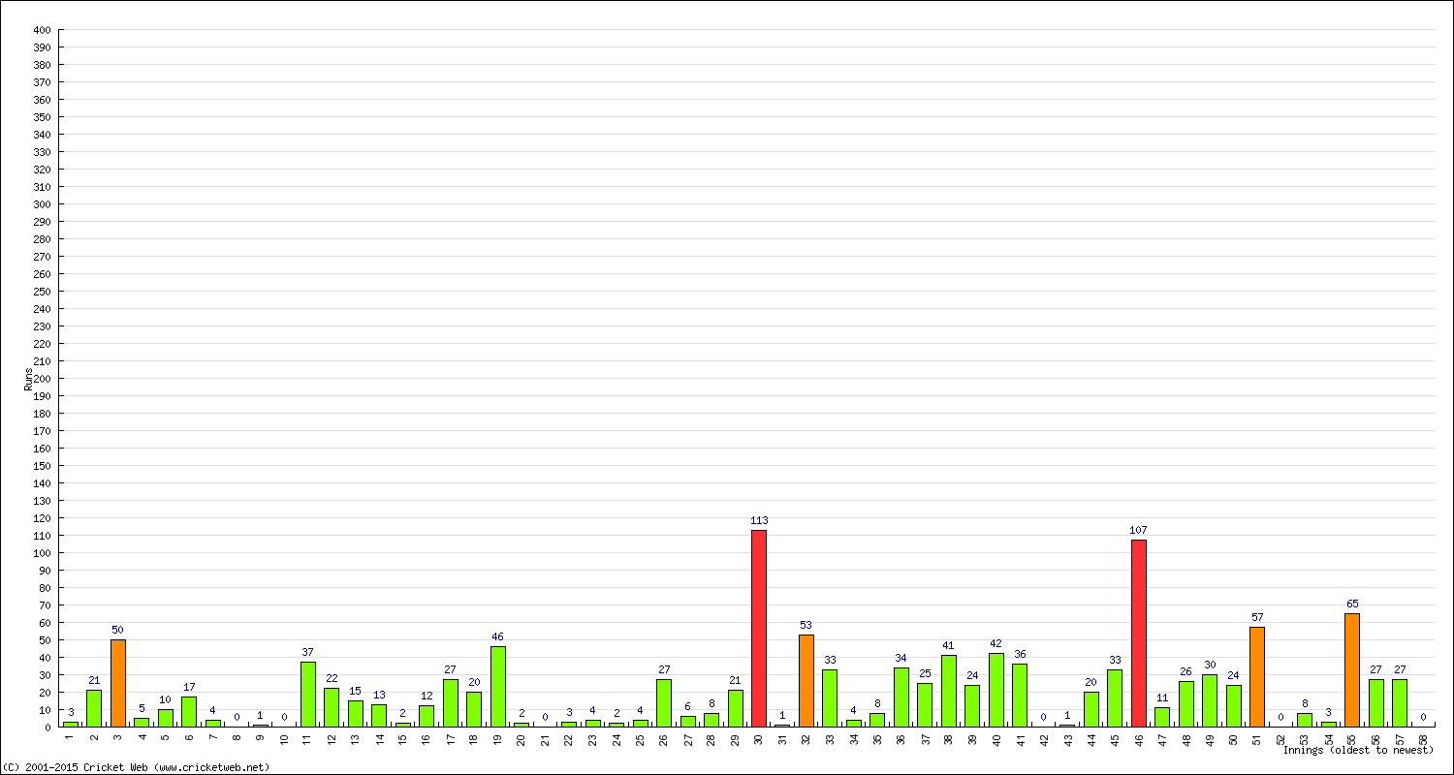The height and width of the screenshot is (775, 1454).
Task: Select the '41' value label above a bar
Action: pos(948,646)
